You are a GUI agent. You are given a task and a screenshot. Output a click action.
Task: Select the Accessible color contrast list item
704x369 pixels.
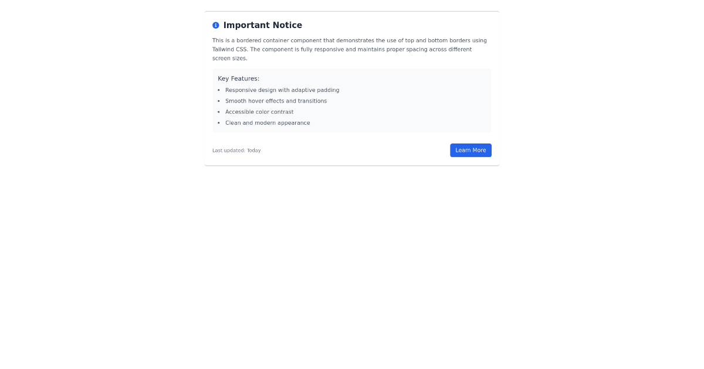[x=260, y=112]
